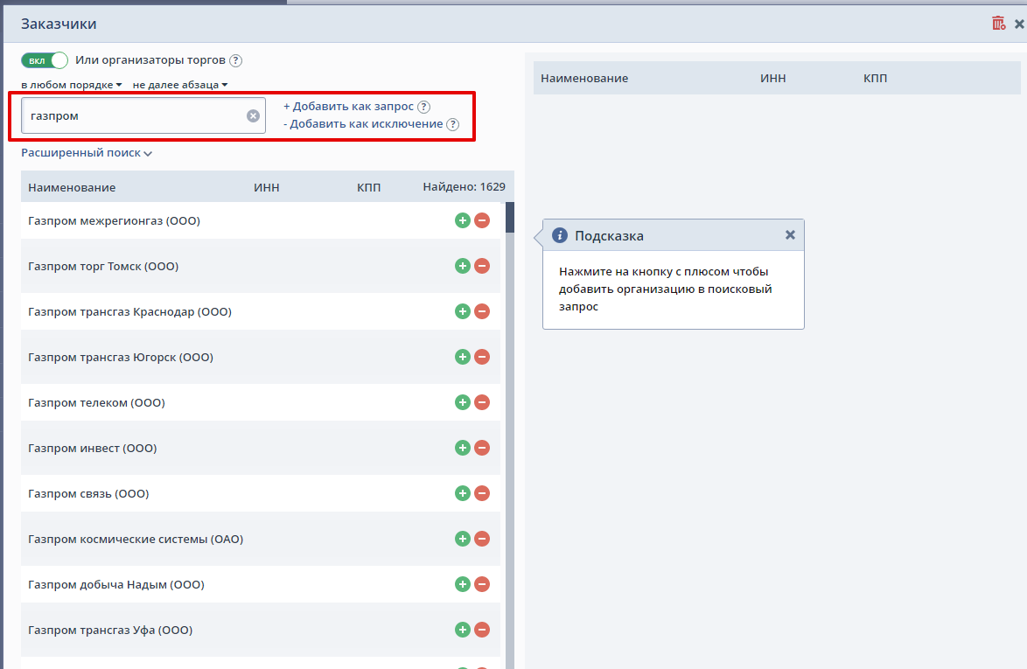Add Газпром трансгаз Уфа with green plus
Viewport: 1027px width, 669px height.
(x=463, y=630)
